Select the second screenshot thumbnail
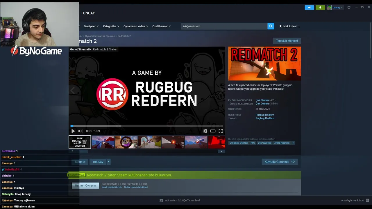This screenshot has width=372, height=209. coord(103,142)
